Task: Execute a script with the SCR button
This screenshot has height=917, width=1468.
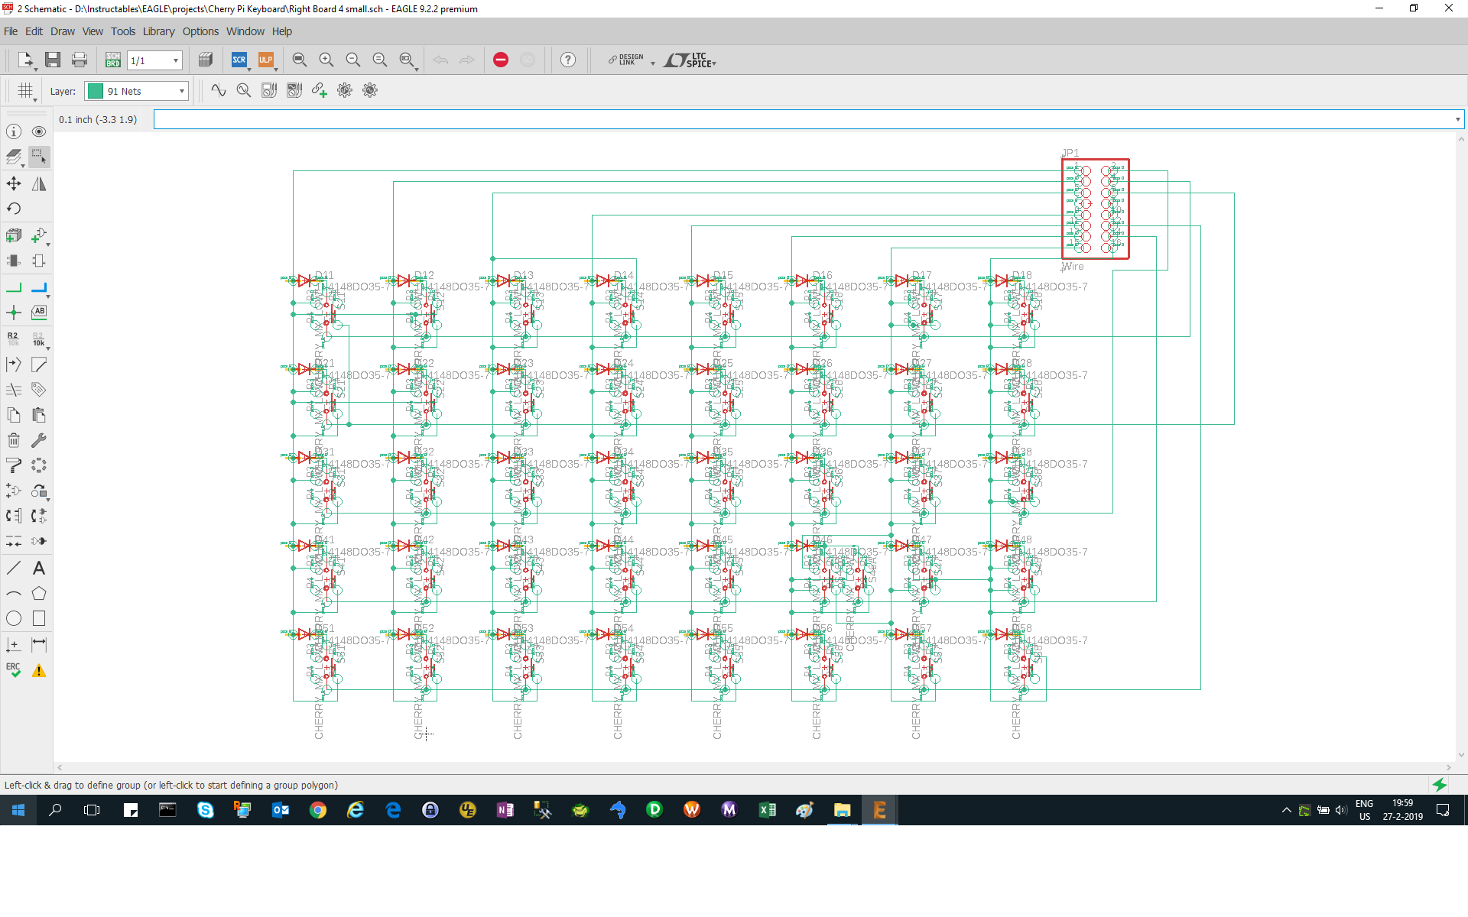Action: (238, 60)
